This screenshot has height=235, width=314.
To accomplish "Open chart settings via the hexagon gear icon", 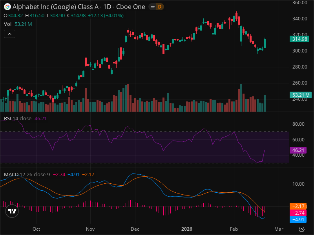I will coord(301,229).
